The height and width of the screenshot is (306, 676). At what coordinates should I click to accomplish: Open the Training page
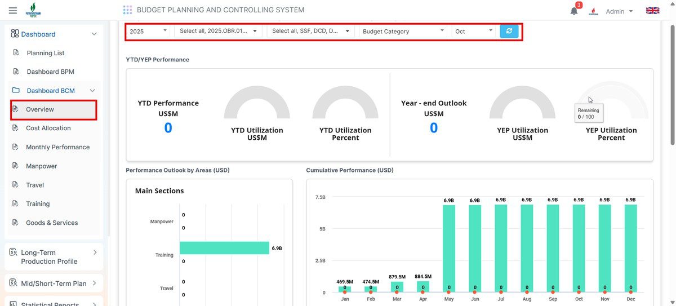click(38, 203)
